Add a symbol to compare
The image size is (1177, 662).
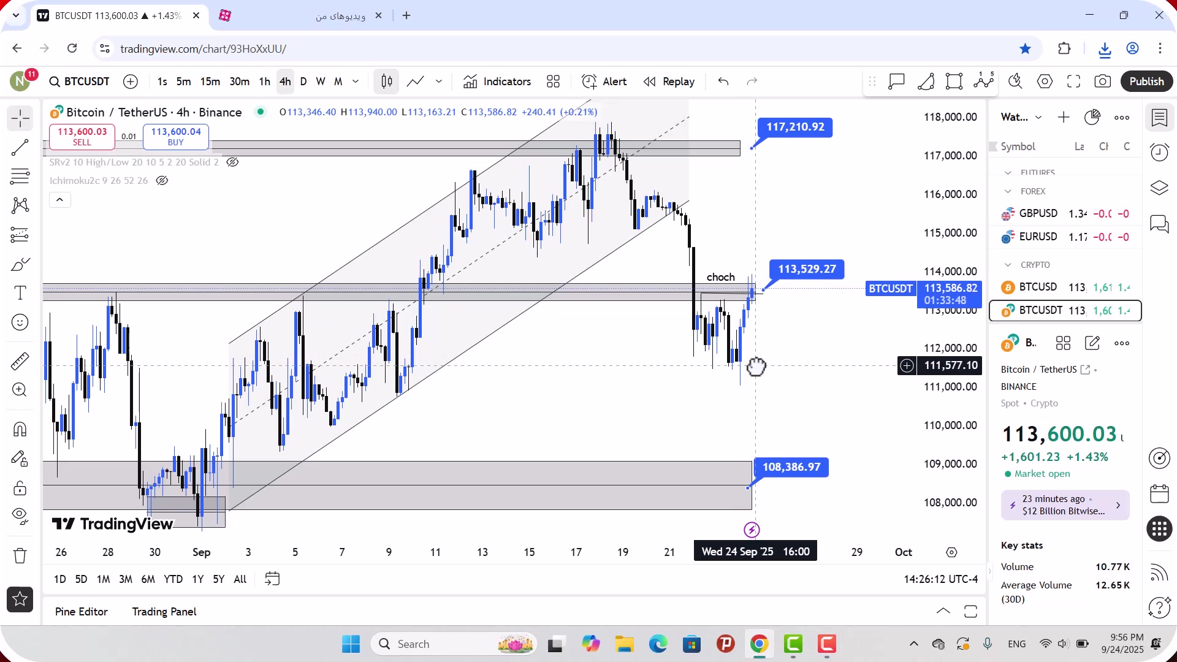(x=131, y=82)
